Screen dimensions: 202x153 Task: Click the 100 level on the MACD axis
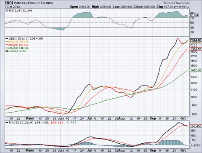pyautogui.click(x=193, y=136)
